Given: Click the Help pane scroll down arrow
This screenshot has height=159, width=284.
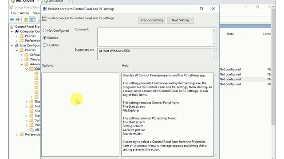Looking at the screenshot, I should click(x=216, y=154).
